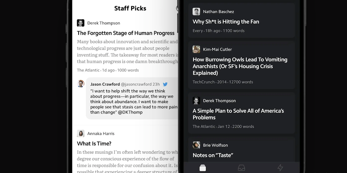
Task: Open the stacked-cards library tab
Action: coord(203,168)
